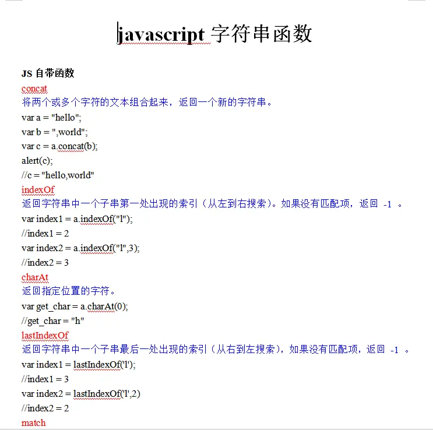Click the line with a.indexOf("l",3);
Viewport: 433px width, 430px height.
pos(80,248)
